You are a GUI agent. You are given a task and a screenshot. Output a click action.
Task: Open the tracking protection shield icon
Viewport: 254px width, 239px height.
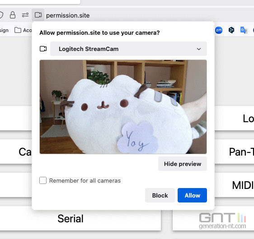[1, 15]
